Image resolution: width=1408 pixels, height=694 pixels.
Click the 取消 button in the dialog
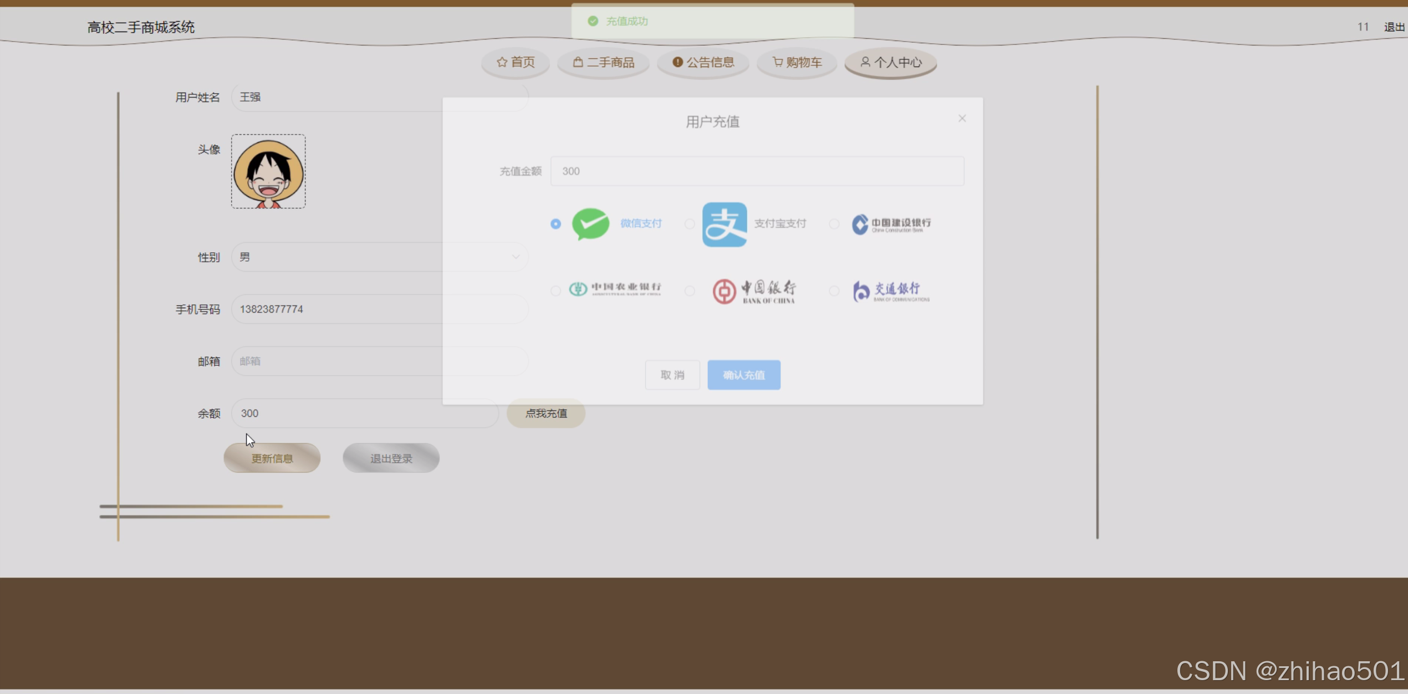tap(672, 375)
